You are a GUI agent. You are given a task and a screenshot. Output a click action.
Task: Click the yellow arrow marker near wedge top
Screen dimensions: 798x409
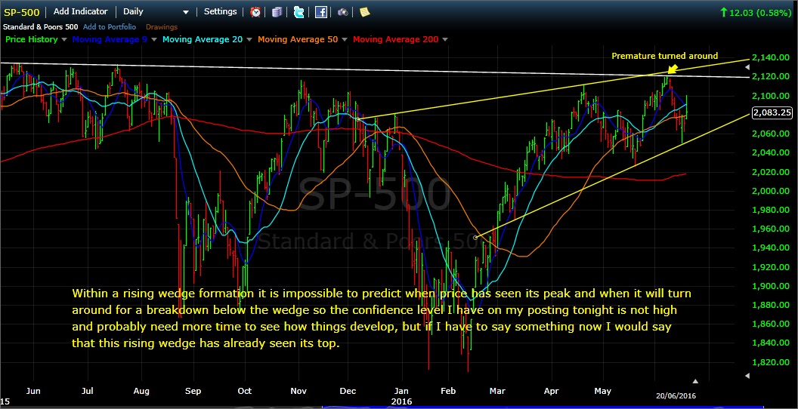673,69
